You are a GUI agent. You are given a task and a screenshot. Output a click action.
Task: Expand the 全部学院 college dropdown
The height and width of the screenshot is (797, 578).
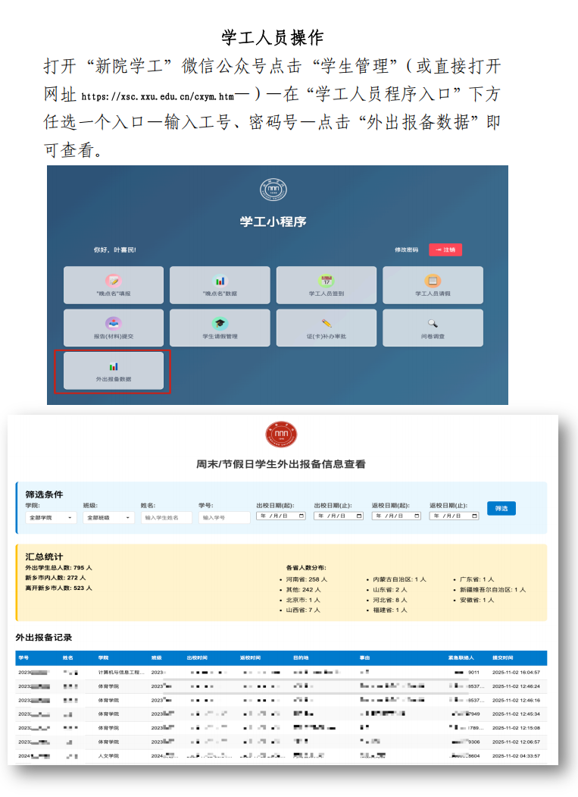(51, 518)
